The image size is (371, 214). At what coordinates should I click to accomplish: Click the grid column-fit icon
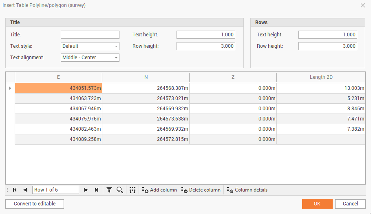coord(132,190)
